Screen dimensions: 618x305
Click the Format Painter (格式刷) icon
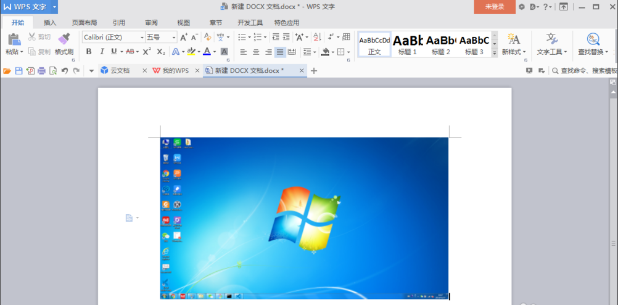[64, 40]
